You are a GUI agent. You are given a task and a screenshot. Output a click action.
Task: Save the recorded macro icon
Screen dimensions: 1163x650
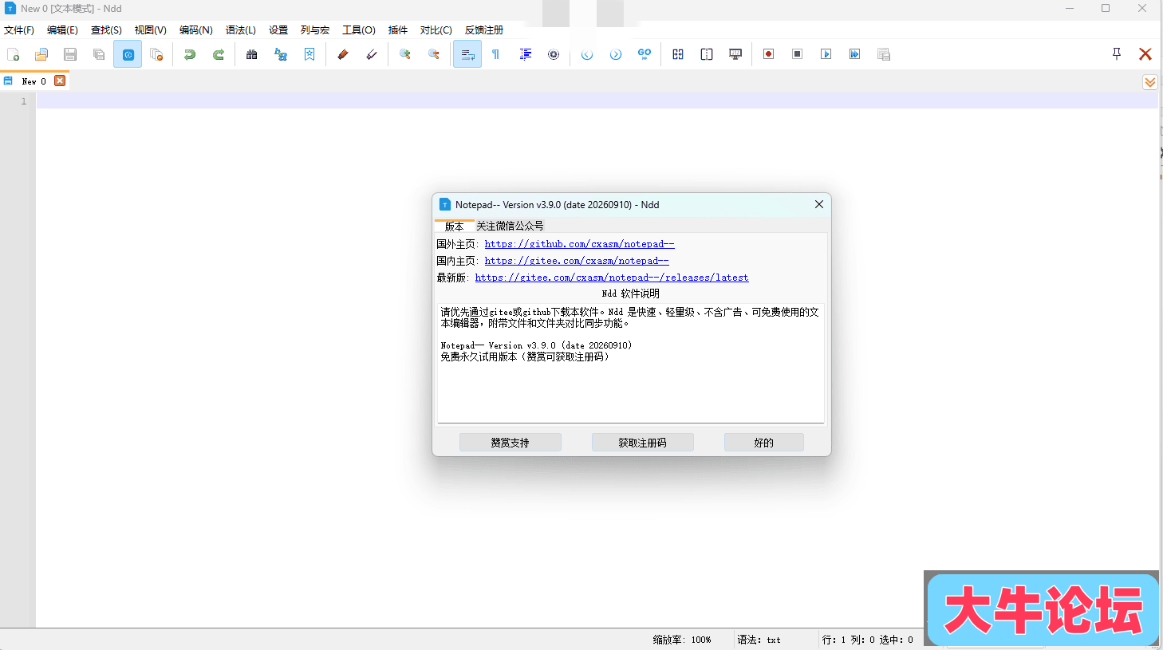(884, 54)
